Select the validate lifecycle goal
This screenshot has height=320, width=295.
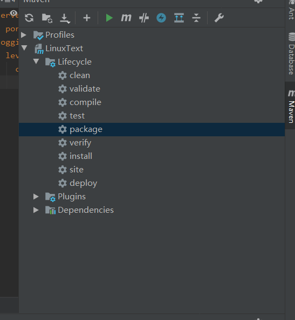(85, 89)
